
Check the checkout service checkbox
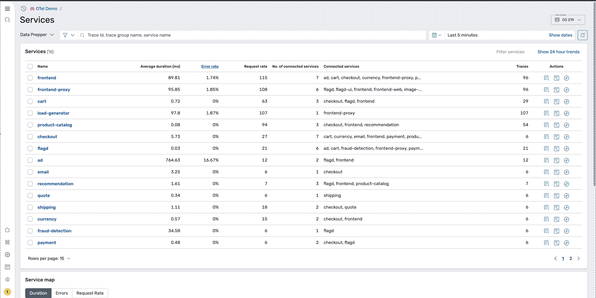point(30,137)
